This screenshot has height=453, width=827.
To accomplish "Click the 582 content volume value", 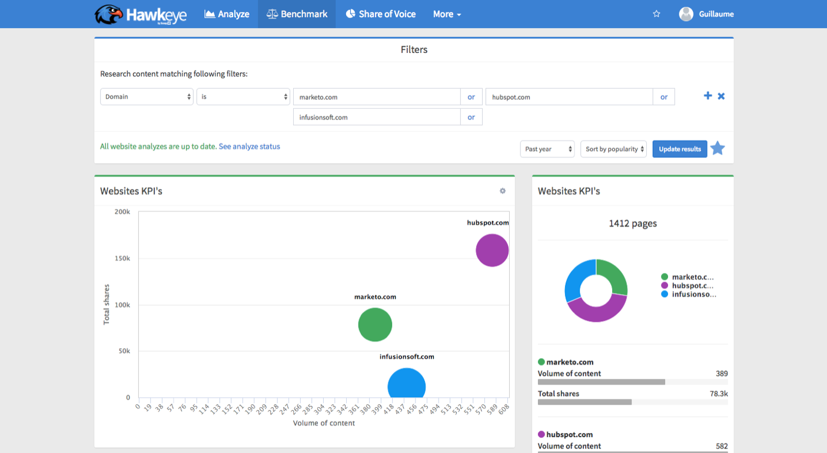I will coord(722,446).
